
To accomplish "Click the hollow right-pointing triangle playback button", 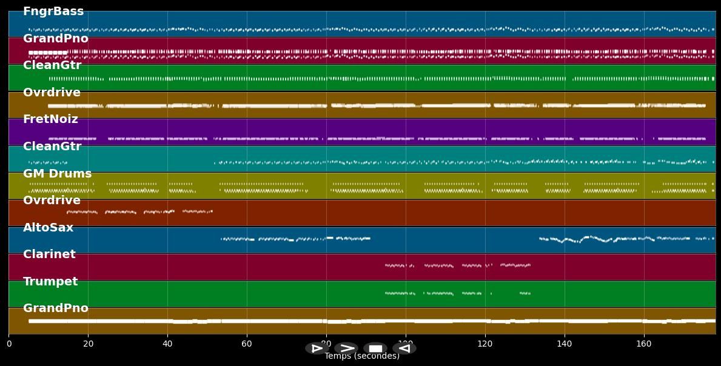I will click(317, 348).
